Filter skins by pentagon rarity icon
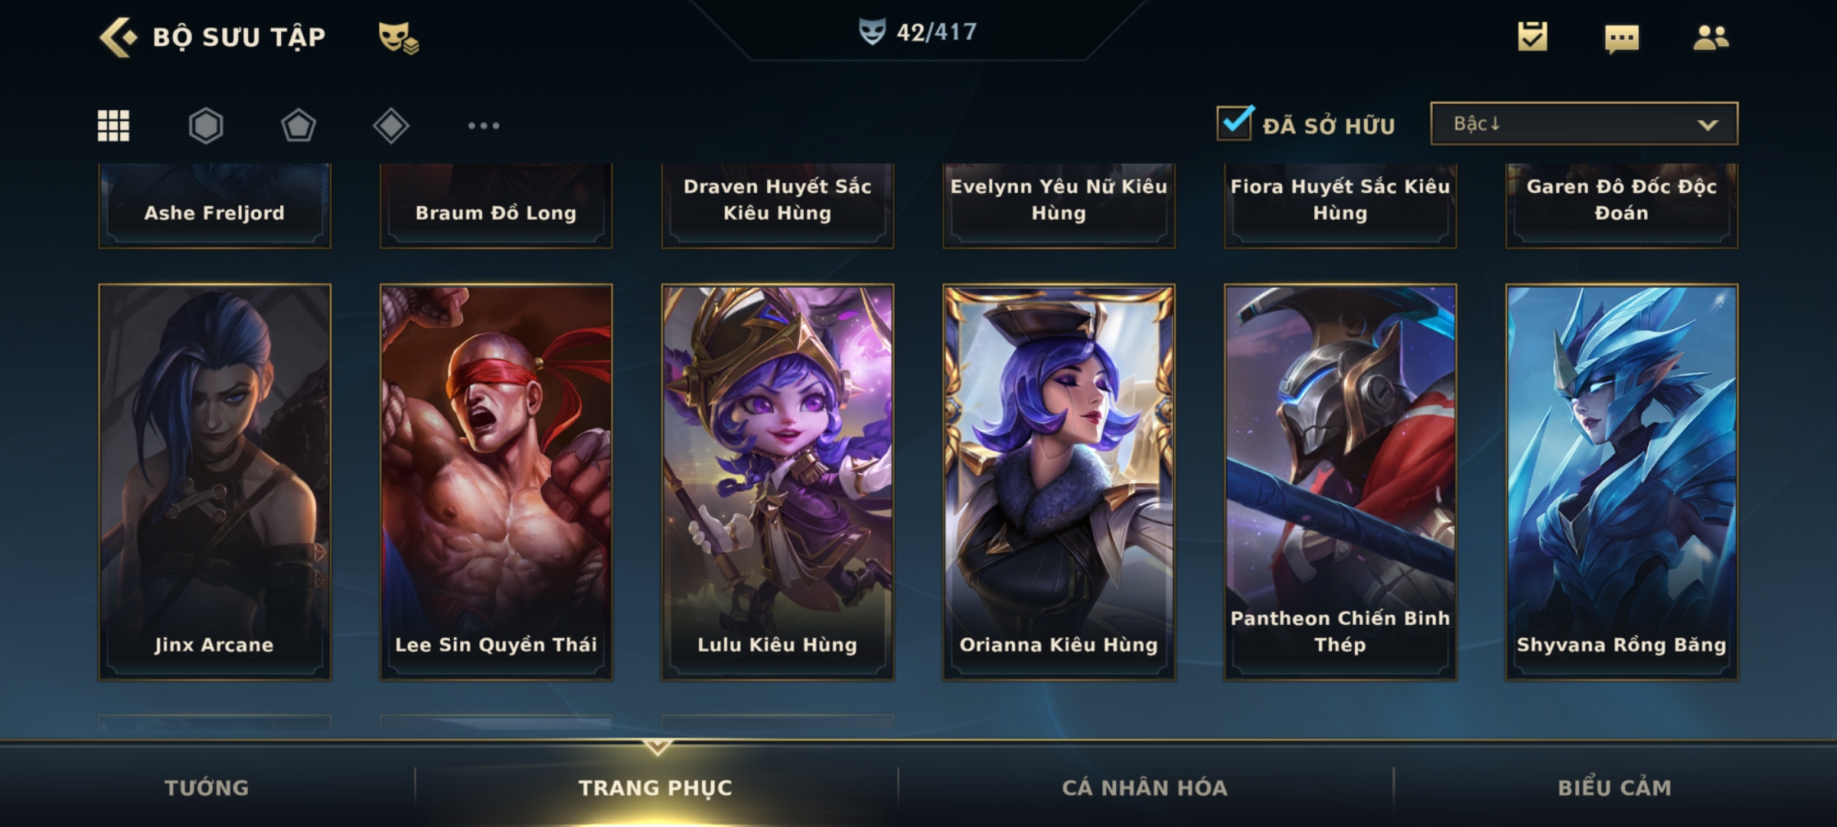 tap(299, 126)
